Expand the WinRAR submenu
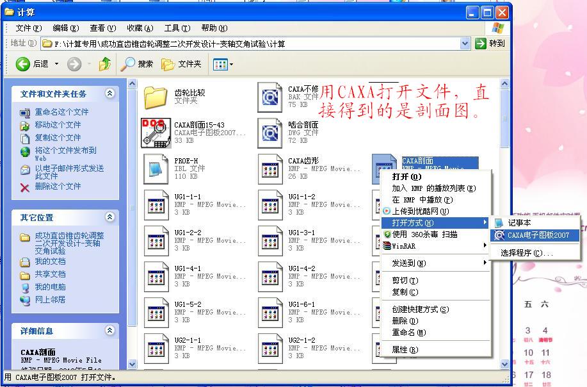The height and width of the screenshot is (387, 587). click(x=435, y=246)
